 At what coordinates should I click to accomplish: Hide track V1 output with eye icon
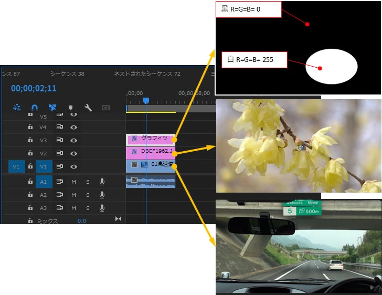pos(74,167)
